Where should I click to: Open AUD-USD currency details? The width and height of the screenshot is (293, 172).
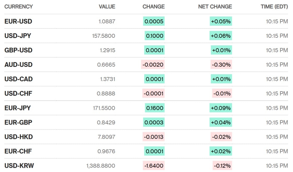19,65
